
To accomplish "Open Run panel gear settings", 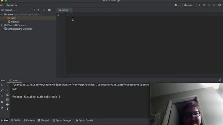I will coord(220,80).
